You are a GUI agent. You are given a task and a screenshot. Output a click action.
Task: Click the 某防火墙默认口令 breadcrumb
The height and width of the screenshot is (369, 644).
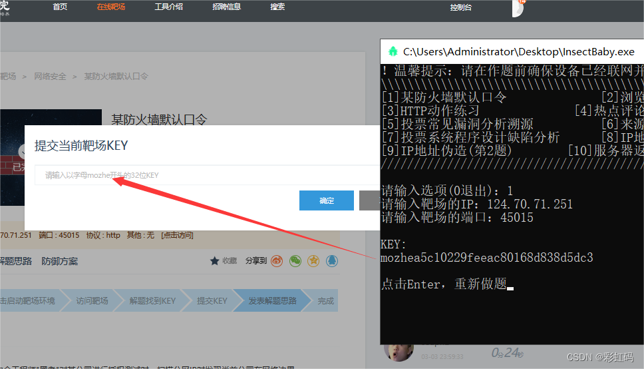pos(116,77)
